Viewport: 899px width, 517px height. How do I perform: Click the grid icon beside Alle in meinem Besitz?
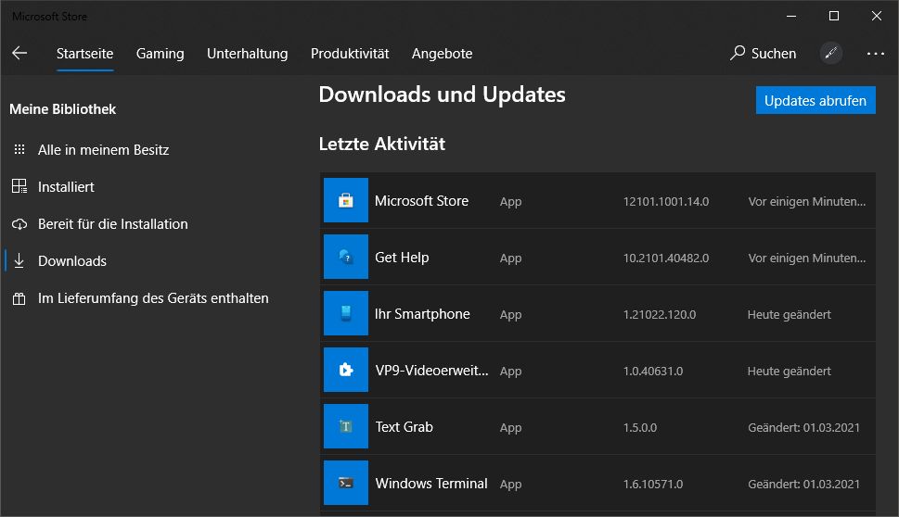(19, 149)
